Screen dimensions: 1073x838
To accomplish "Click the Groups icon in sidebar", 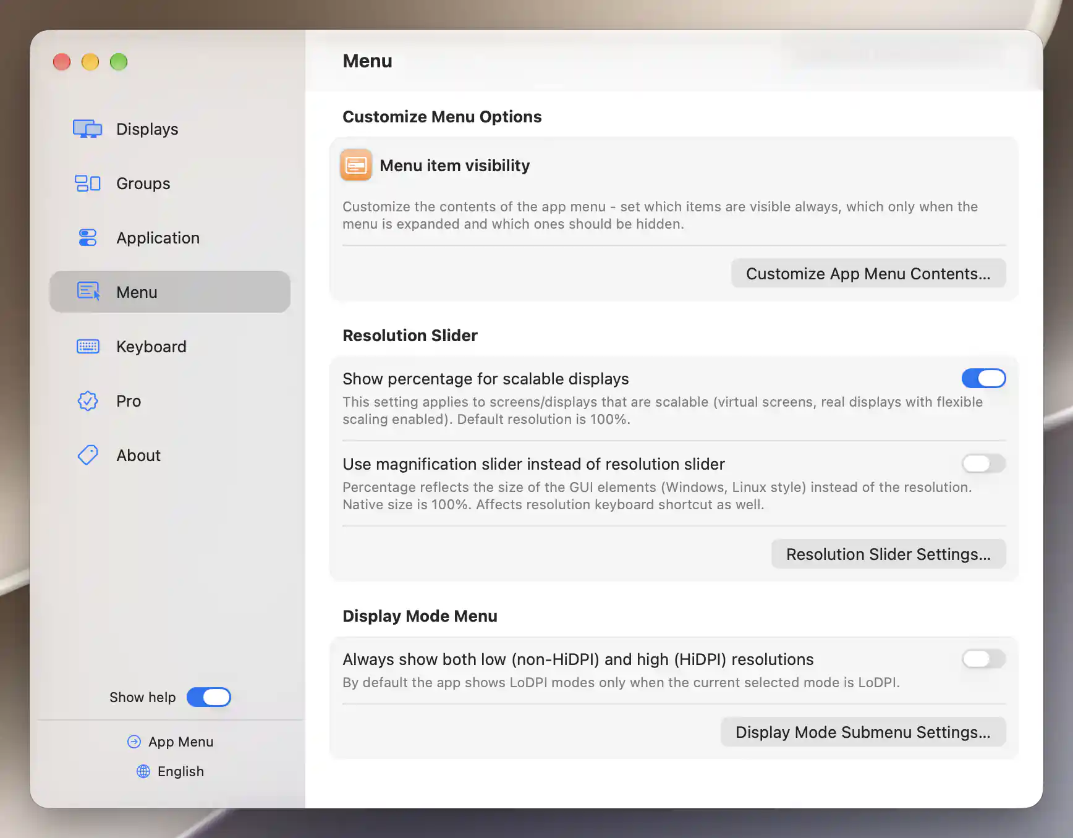I will point(87,183).
